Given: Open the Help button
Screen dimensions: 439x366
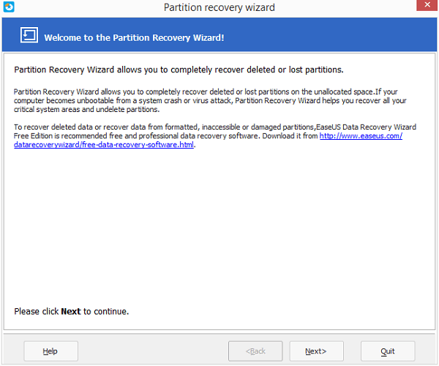Looking at the screenshot, I should click(50, 351).
